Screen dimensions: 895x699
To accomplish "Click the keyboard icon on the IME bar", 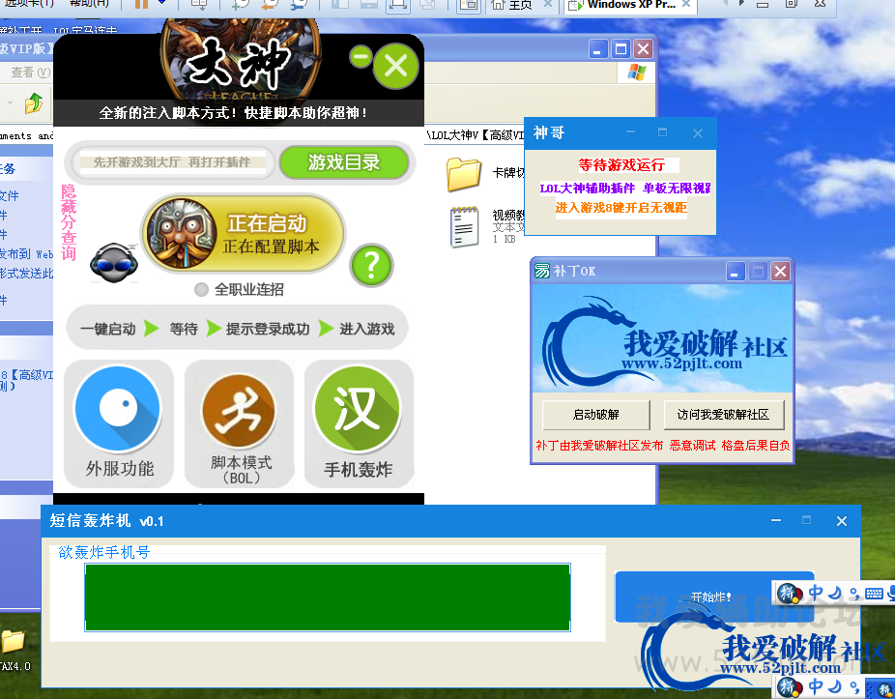I will tap(874, 594).
